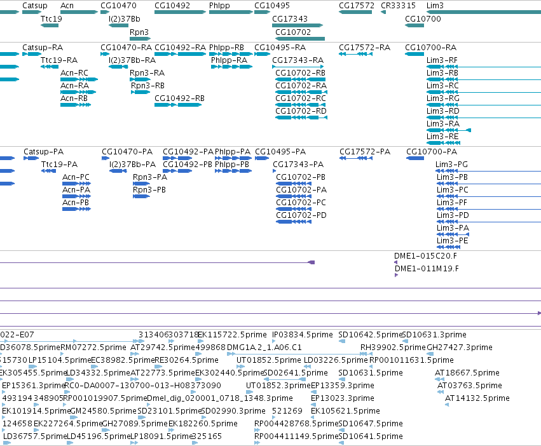Image resolution: width=541 pixels, height=446 pixels.
Task: Select transcript CG10700-RA
Action: pos(414,54)
